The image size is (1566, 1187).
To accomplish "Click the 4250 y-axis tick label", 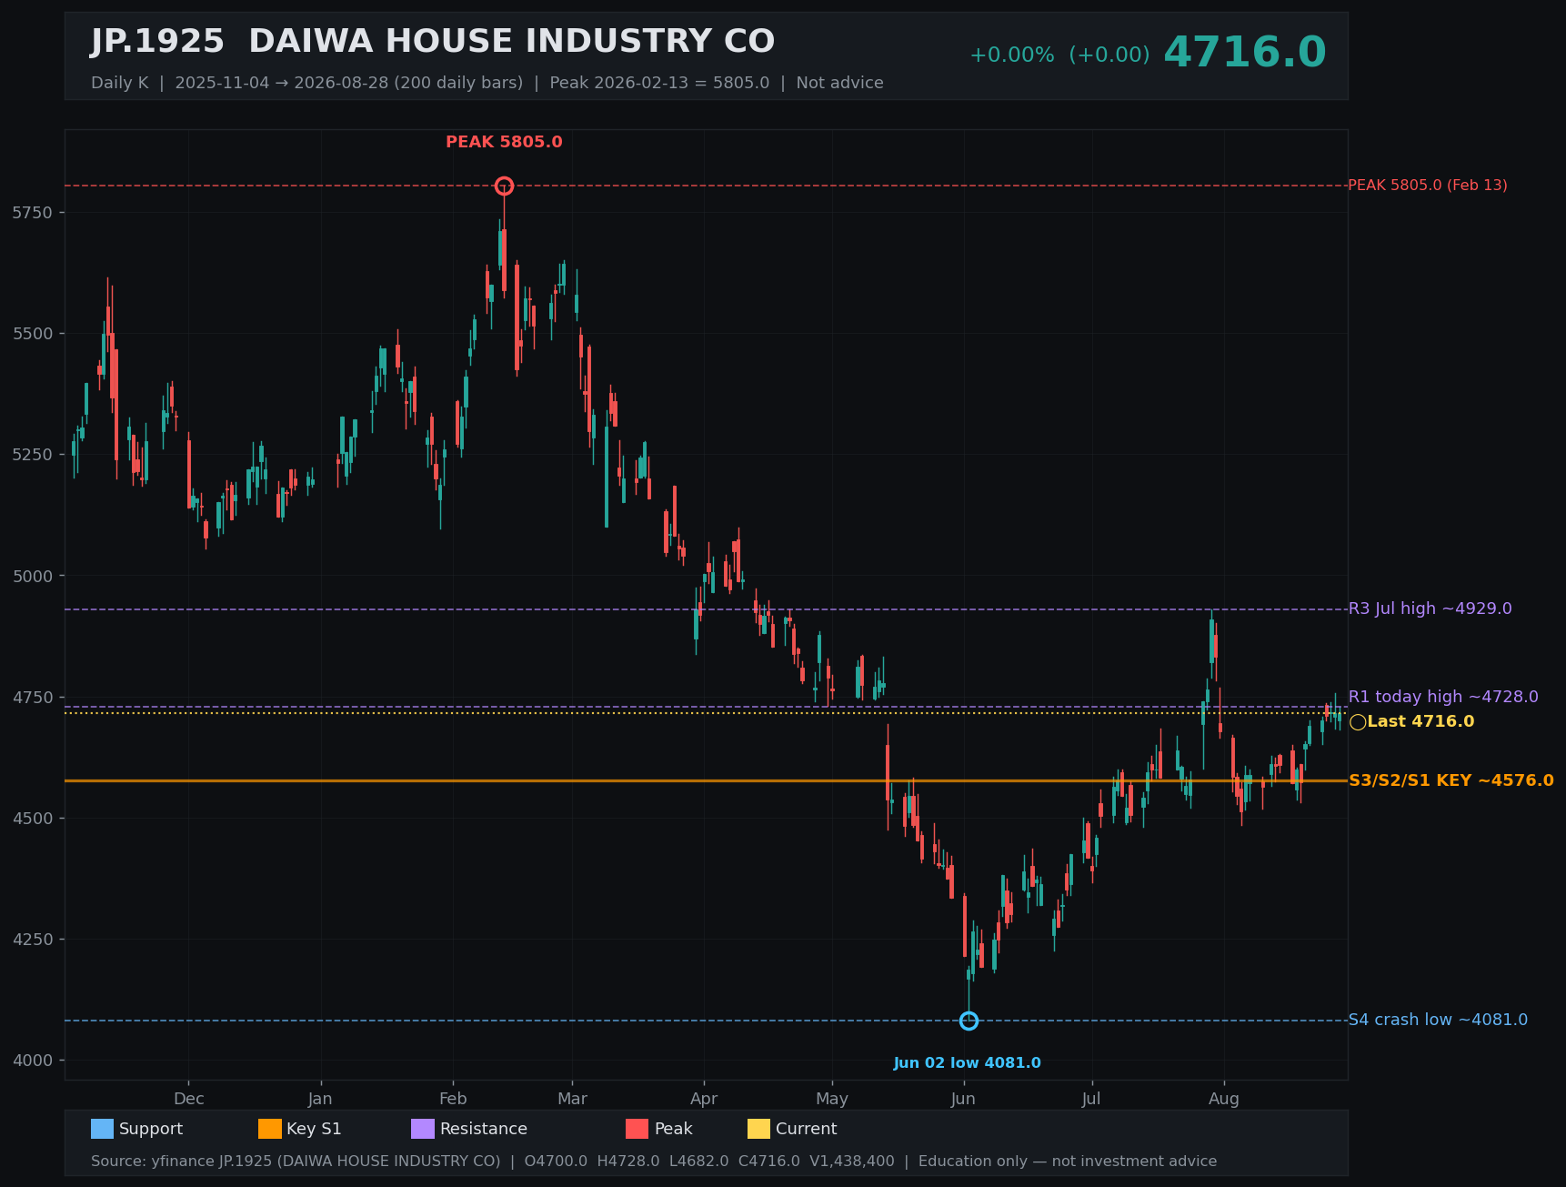I will pyautogui.click(x=33, y=940).
